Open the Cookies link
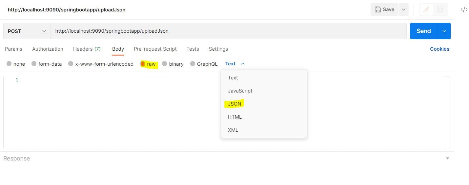Screen dimensions: 469x185 [439, 49]
